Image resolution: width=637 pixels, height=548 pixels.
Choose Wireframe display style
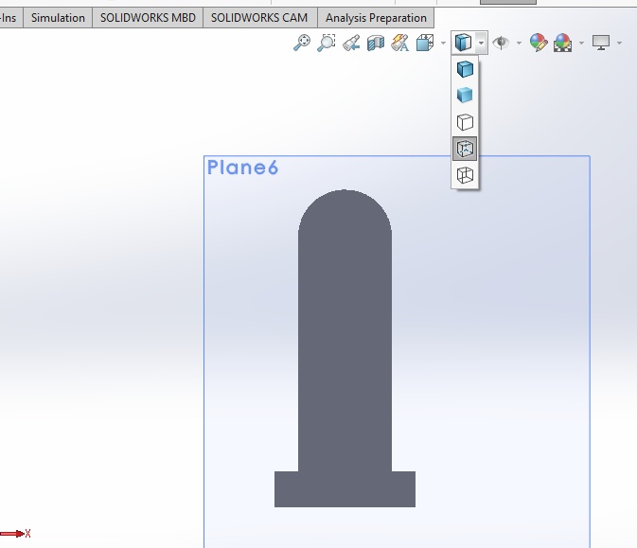(465, 175)
